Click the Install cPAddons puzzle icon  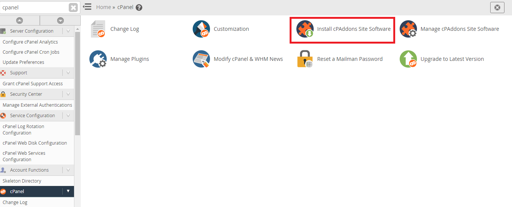click(x=305, y=29)
